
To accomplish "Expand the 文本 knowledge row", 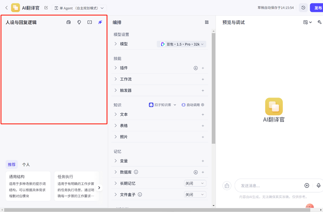I will tap(115, 114).
